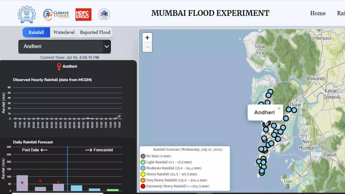The height and width of the screenshot is (194, 345).
Task: Click the Moderate Rainfall blue legend circle
Action: 143,168
